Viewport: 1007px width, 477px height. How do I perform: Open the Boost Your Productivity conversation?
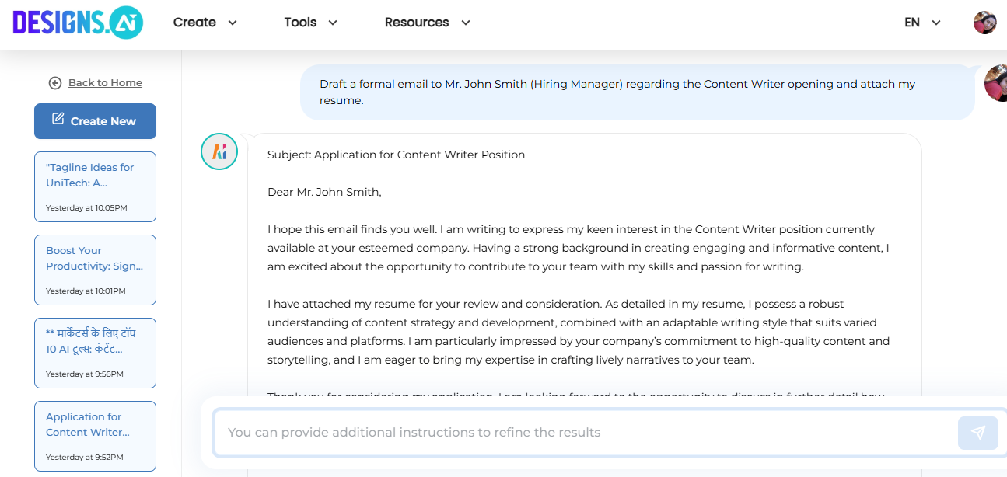click(95, 270)
